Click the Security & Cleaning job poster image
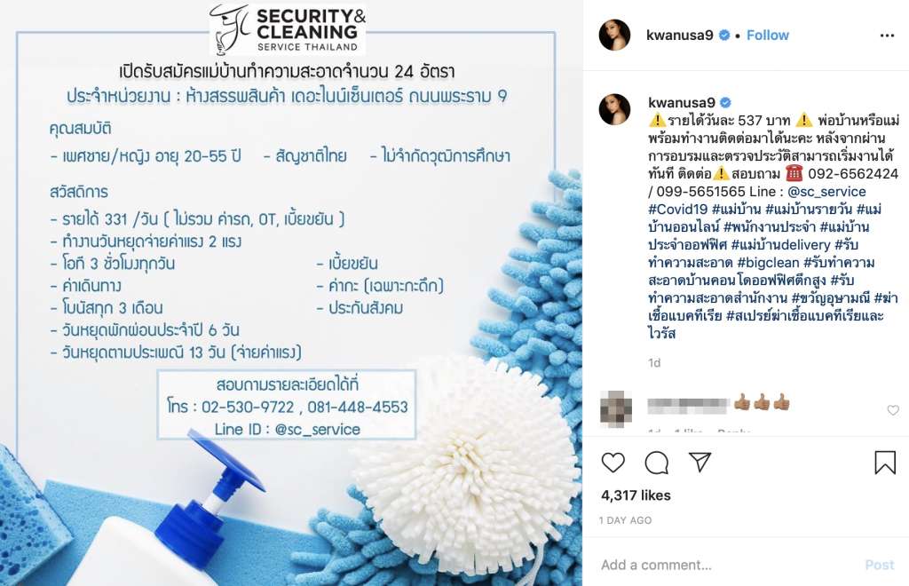909x586 pixels. [291, 293]
